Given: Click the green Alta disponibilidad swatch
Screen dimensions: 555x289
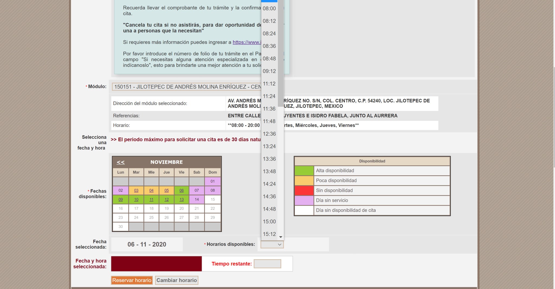Looking at the screenshot, I should pos(304,171).
